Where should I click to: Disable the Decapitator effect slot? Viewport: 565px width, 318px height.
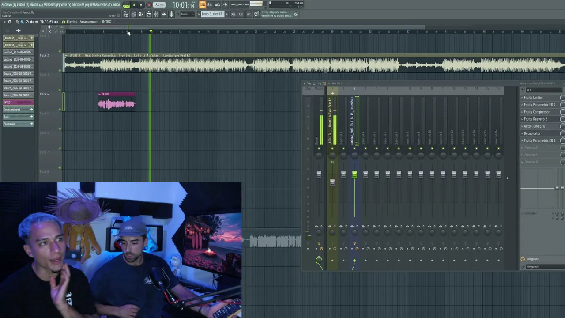(x=562, y=133)
